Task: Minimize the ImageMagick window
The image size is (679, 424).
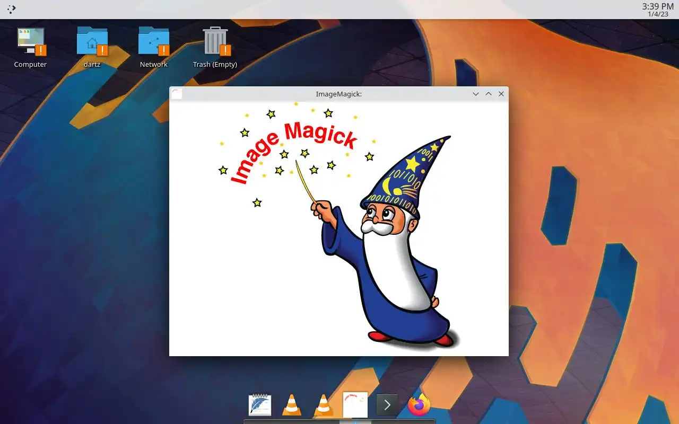Action: coord(476,94)
